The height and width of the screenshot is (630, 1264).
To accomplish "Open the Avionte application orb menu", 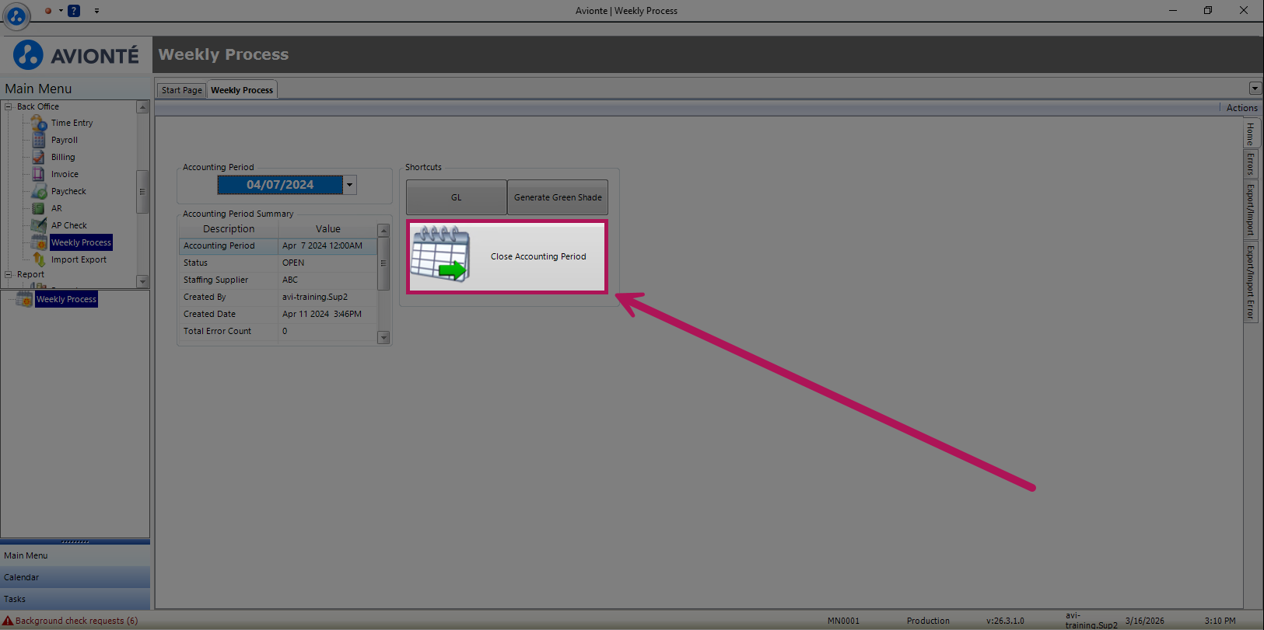I will pyautogui.click(x=16, y=14).
